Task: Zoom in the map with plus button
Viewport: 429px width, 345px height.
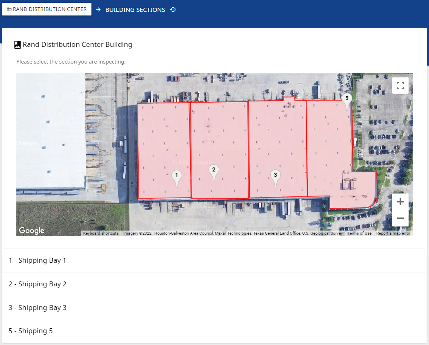Action: click(400, 202)
